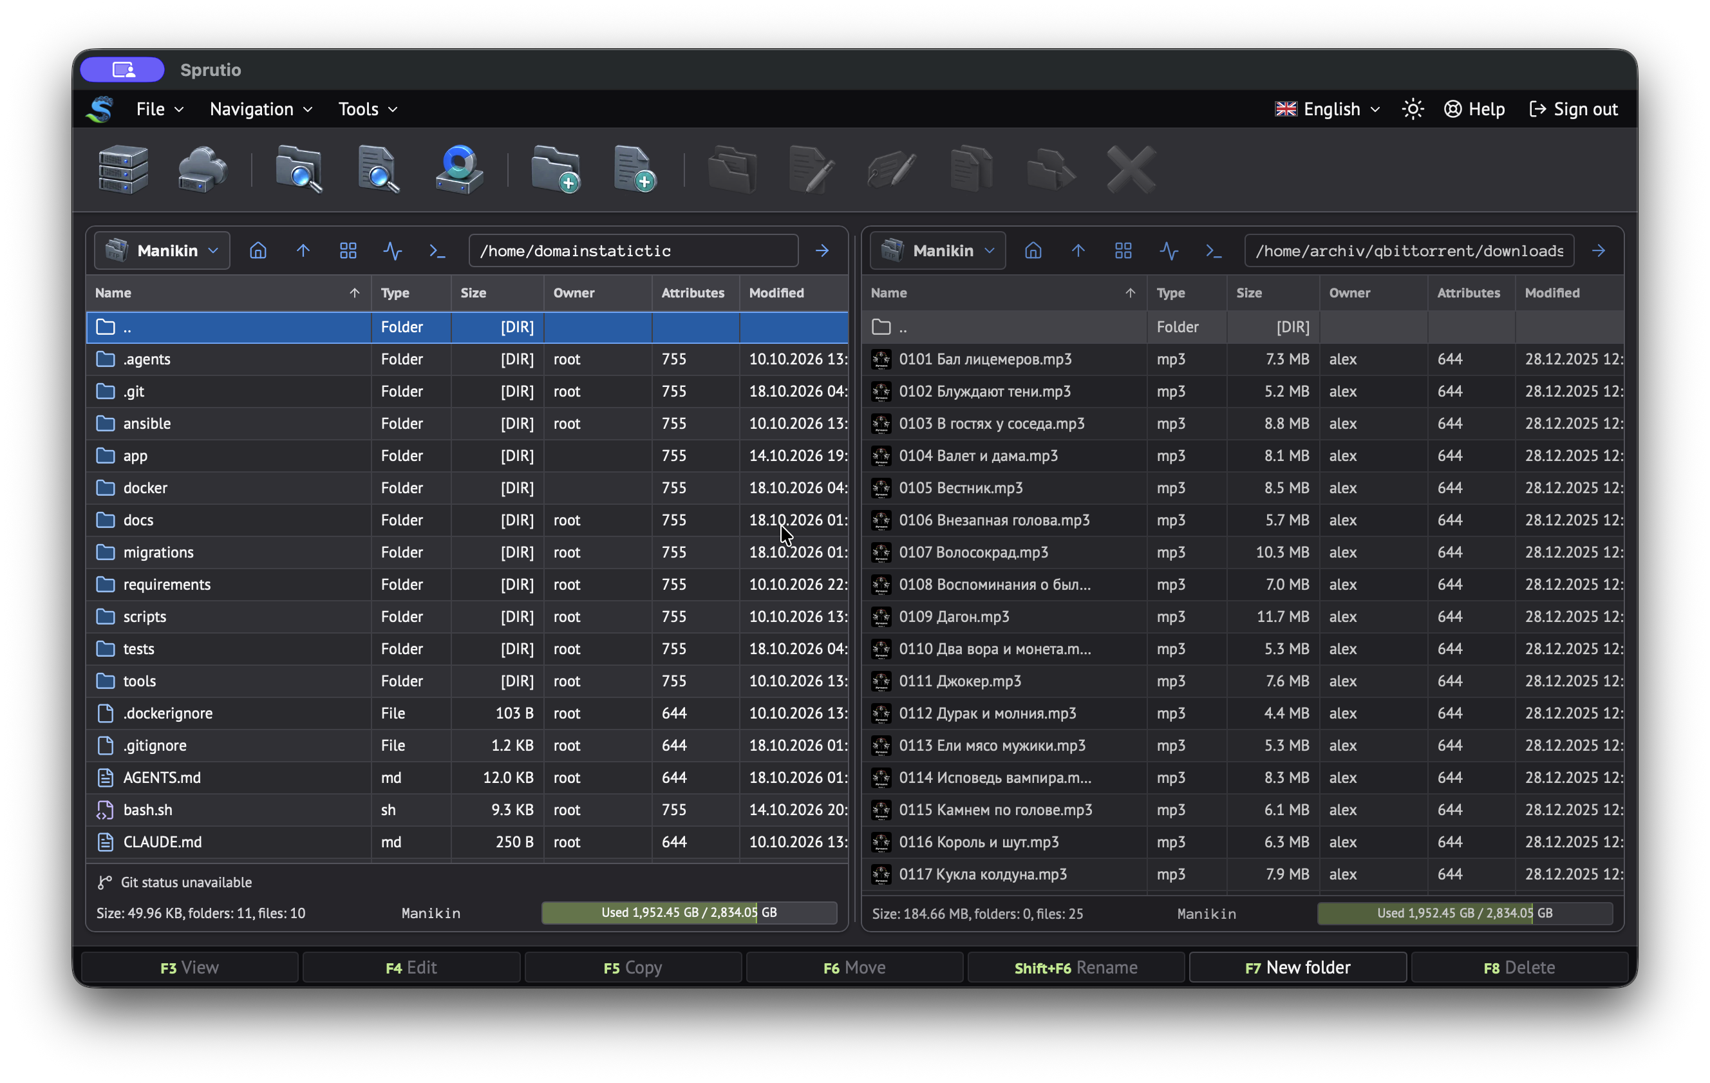Screen dimensions: 1710x1083
Task: Navigate to the typed path in right panel
Action: [x=1599, y=250]
